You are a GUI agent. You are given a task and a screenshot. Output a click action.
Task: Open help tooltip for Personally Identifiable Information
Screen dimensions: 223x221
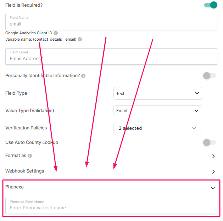point(83,76)
